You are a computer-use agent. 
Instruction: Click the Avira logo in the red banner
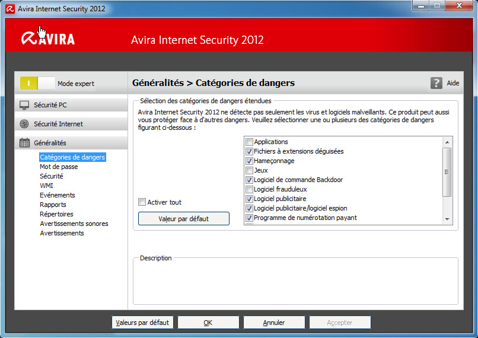(x=48, y=39)
